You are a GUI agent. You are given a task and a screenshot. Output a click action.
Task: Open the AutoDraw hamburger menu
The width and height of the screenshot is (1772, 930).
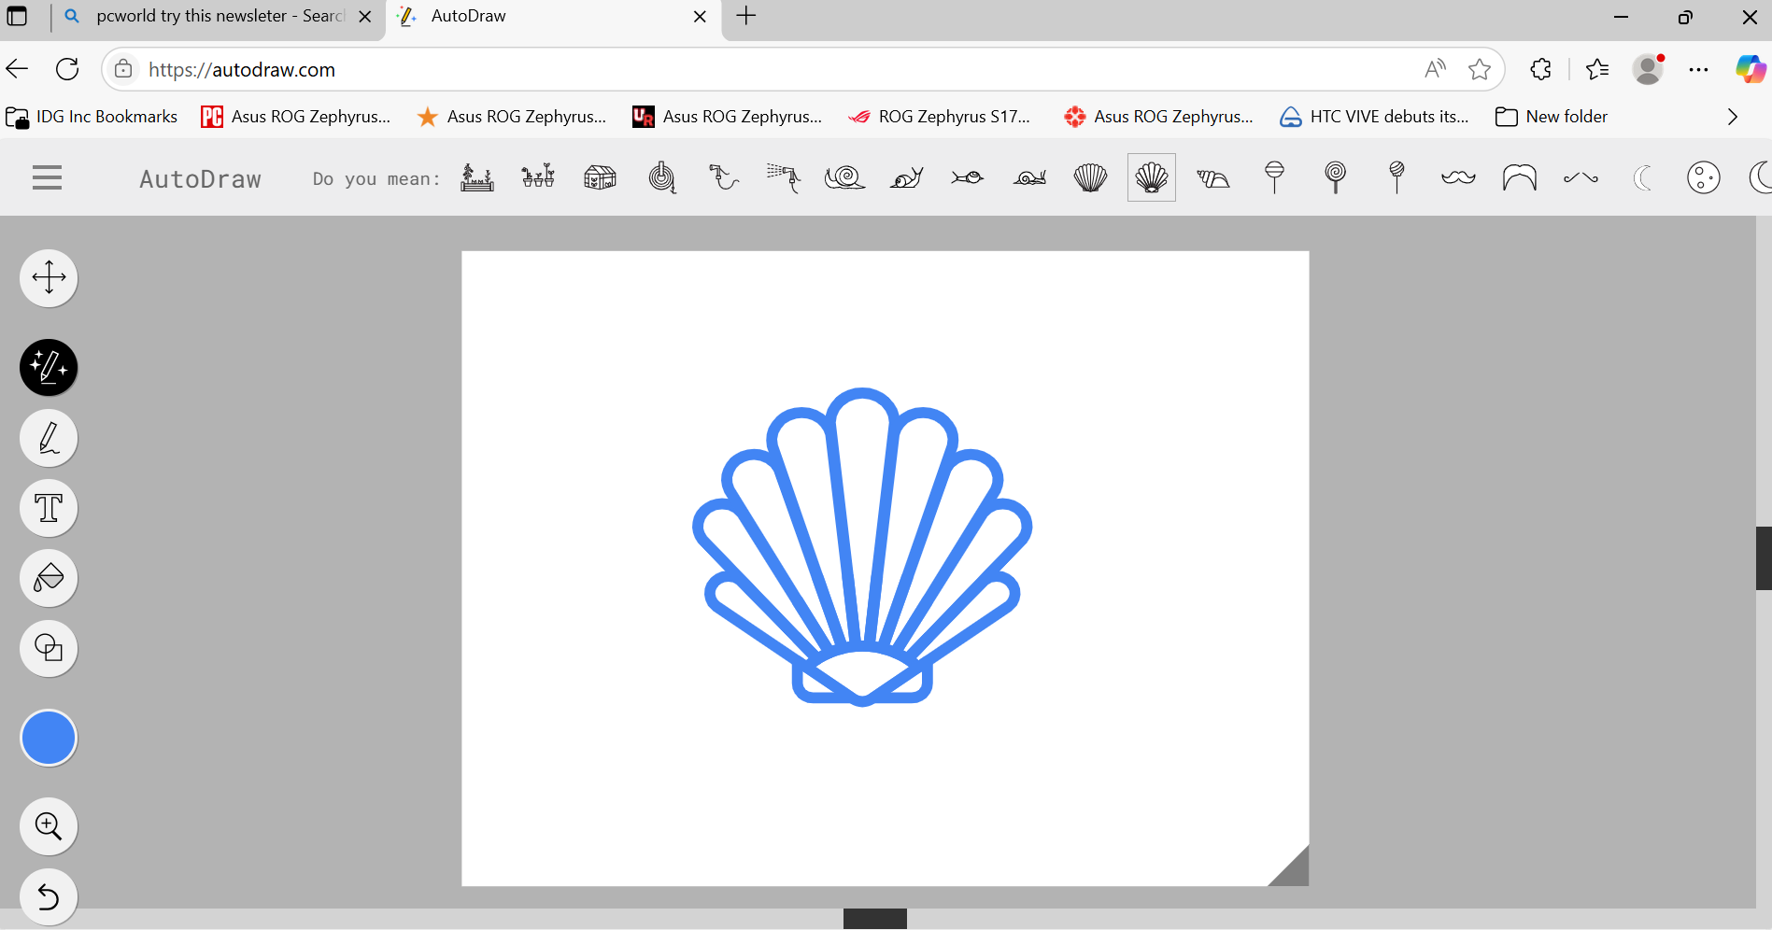point(46,177)
